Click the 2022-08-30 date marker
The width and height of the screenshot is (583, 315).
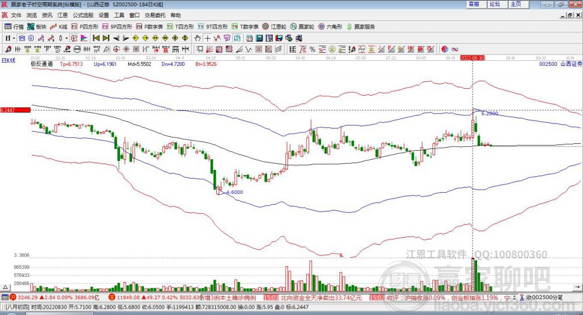tap(472, 57)
